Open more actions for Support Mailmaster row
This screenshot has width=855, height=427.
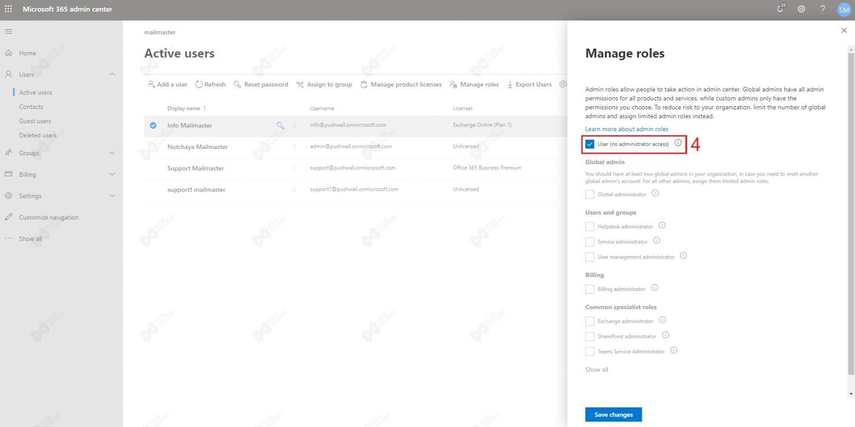294,168
